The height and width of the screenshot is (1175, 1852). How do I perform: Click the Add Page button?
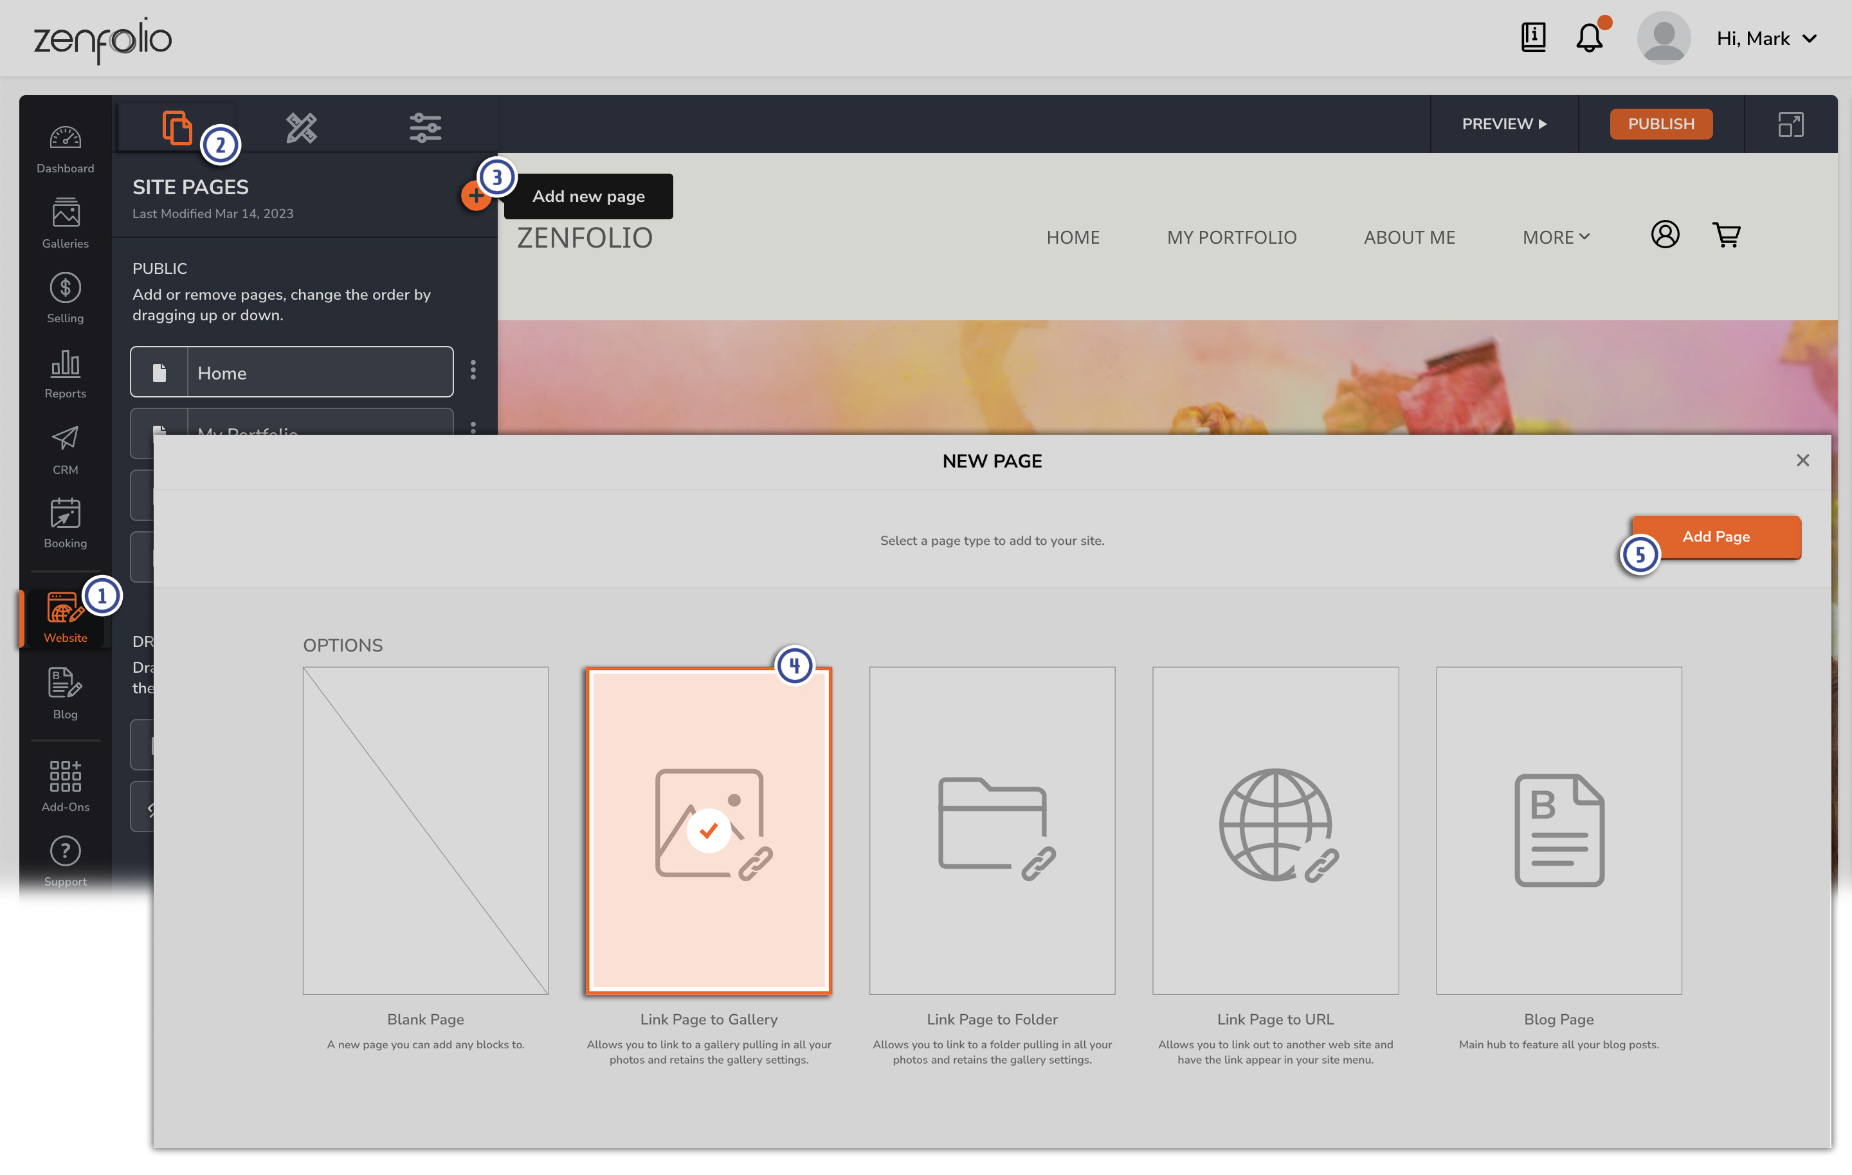coord(1716,536)
